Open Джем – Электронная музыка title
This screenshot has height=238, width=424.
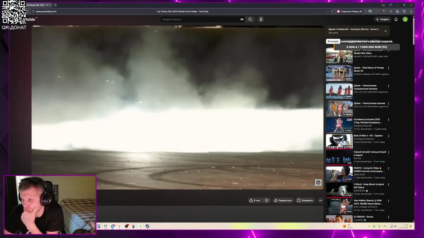369,103
